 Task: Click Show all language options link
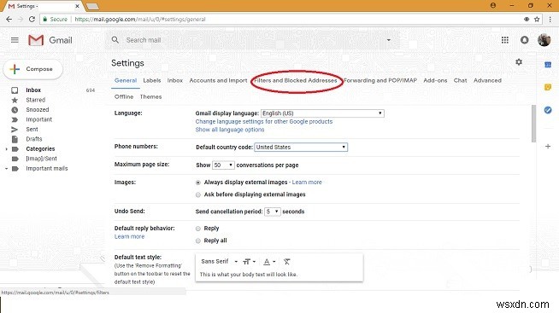click(230, 130)
